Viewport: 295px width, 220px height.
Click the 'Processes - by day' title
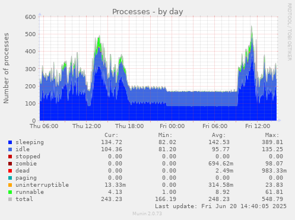(148, 12)
